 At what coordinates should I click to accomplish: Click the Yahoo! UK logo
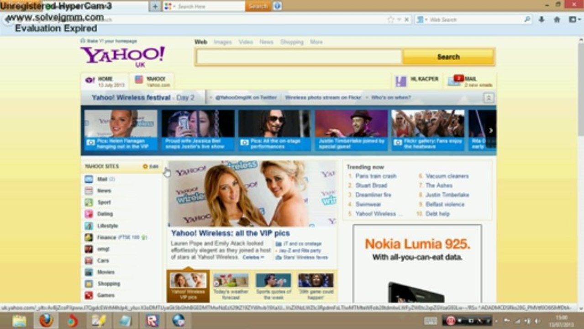123,56
